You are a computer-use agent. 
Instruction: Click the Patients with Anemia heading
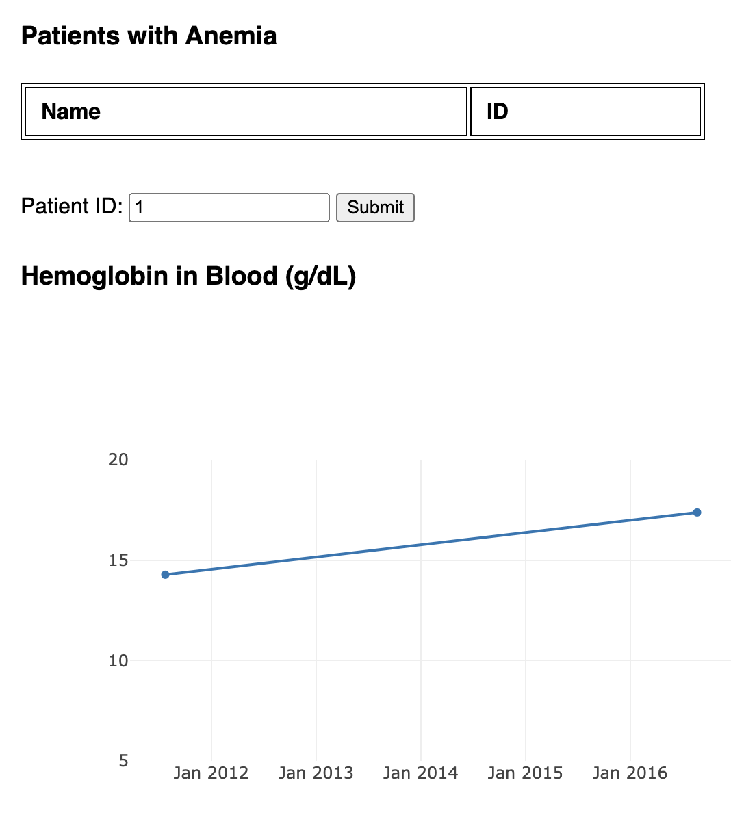coord(149,36)
